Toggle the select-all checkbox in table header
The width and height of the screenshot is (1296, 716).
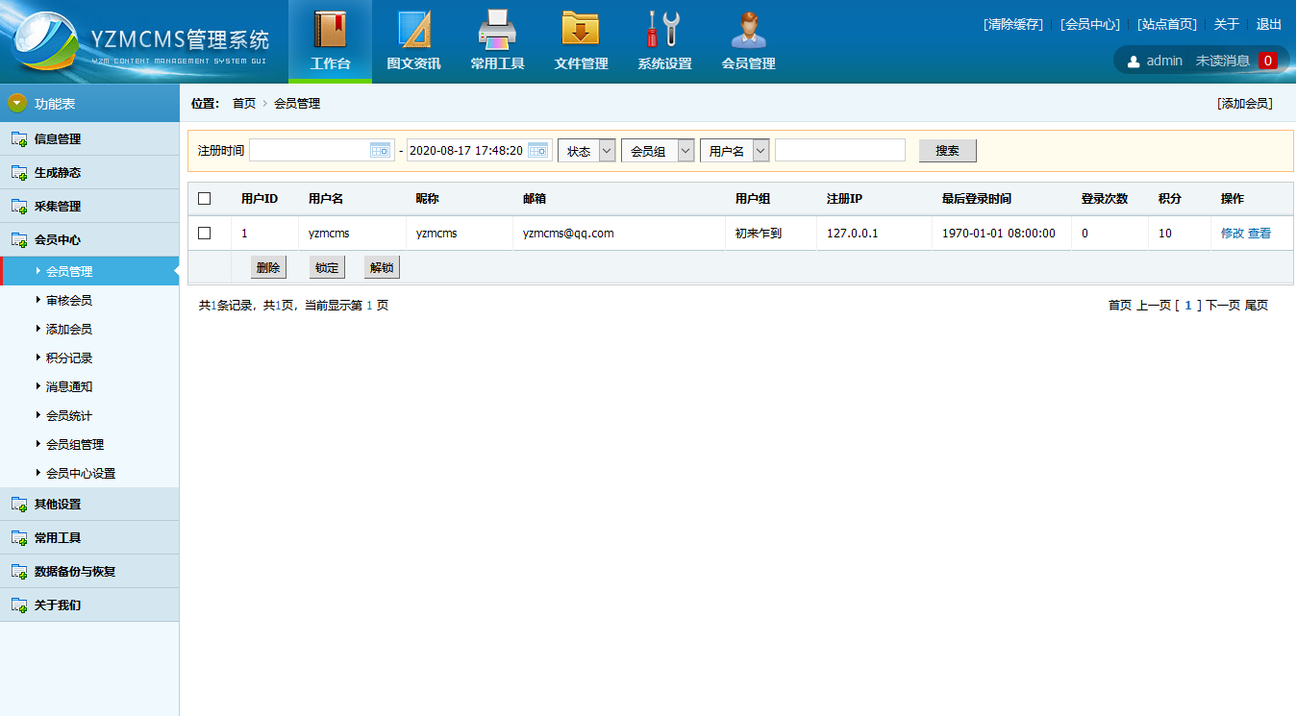click(x=204, y=199)
